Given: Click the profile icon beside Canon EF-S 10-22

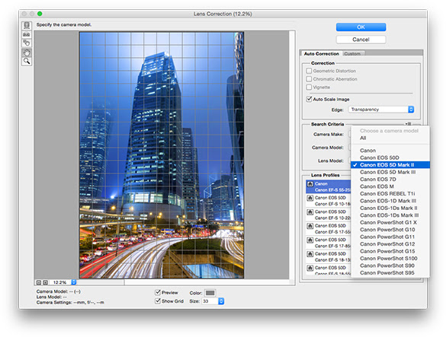Looking at the screenshot, I should coord(310,212).
